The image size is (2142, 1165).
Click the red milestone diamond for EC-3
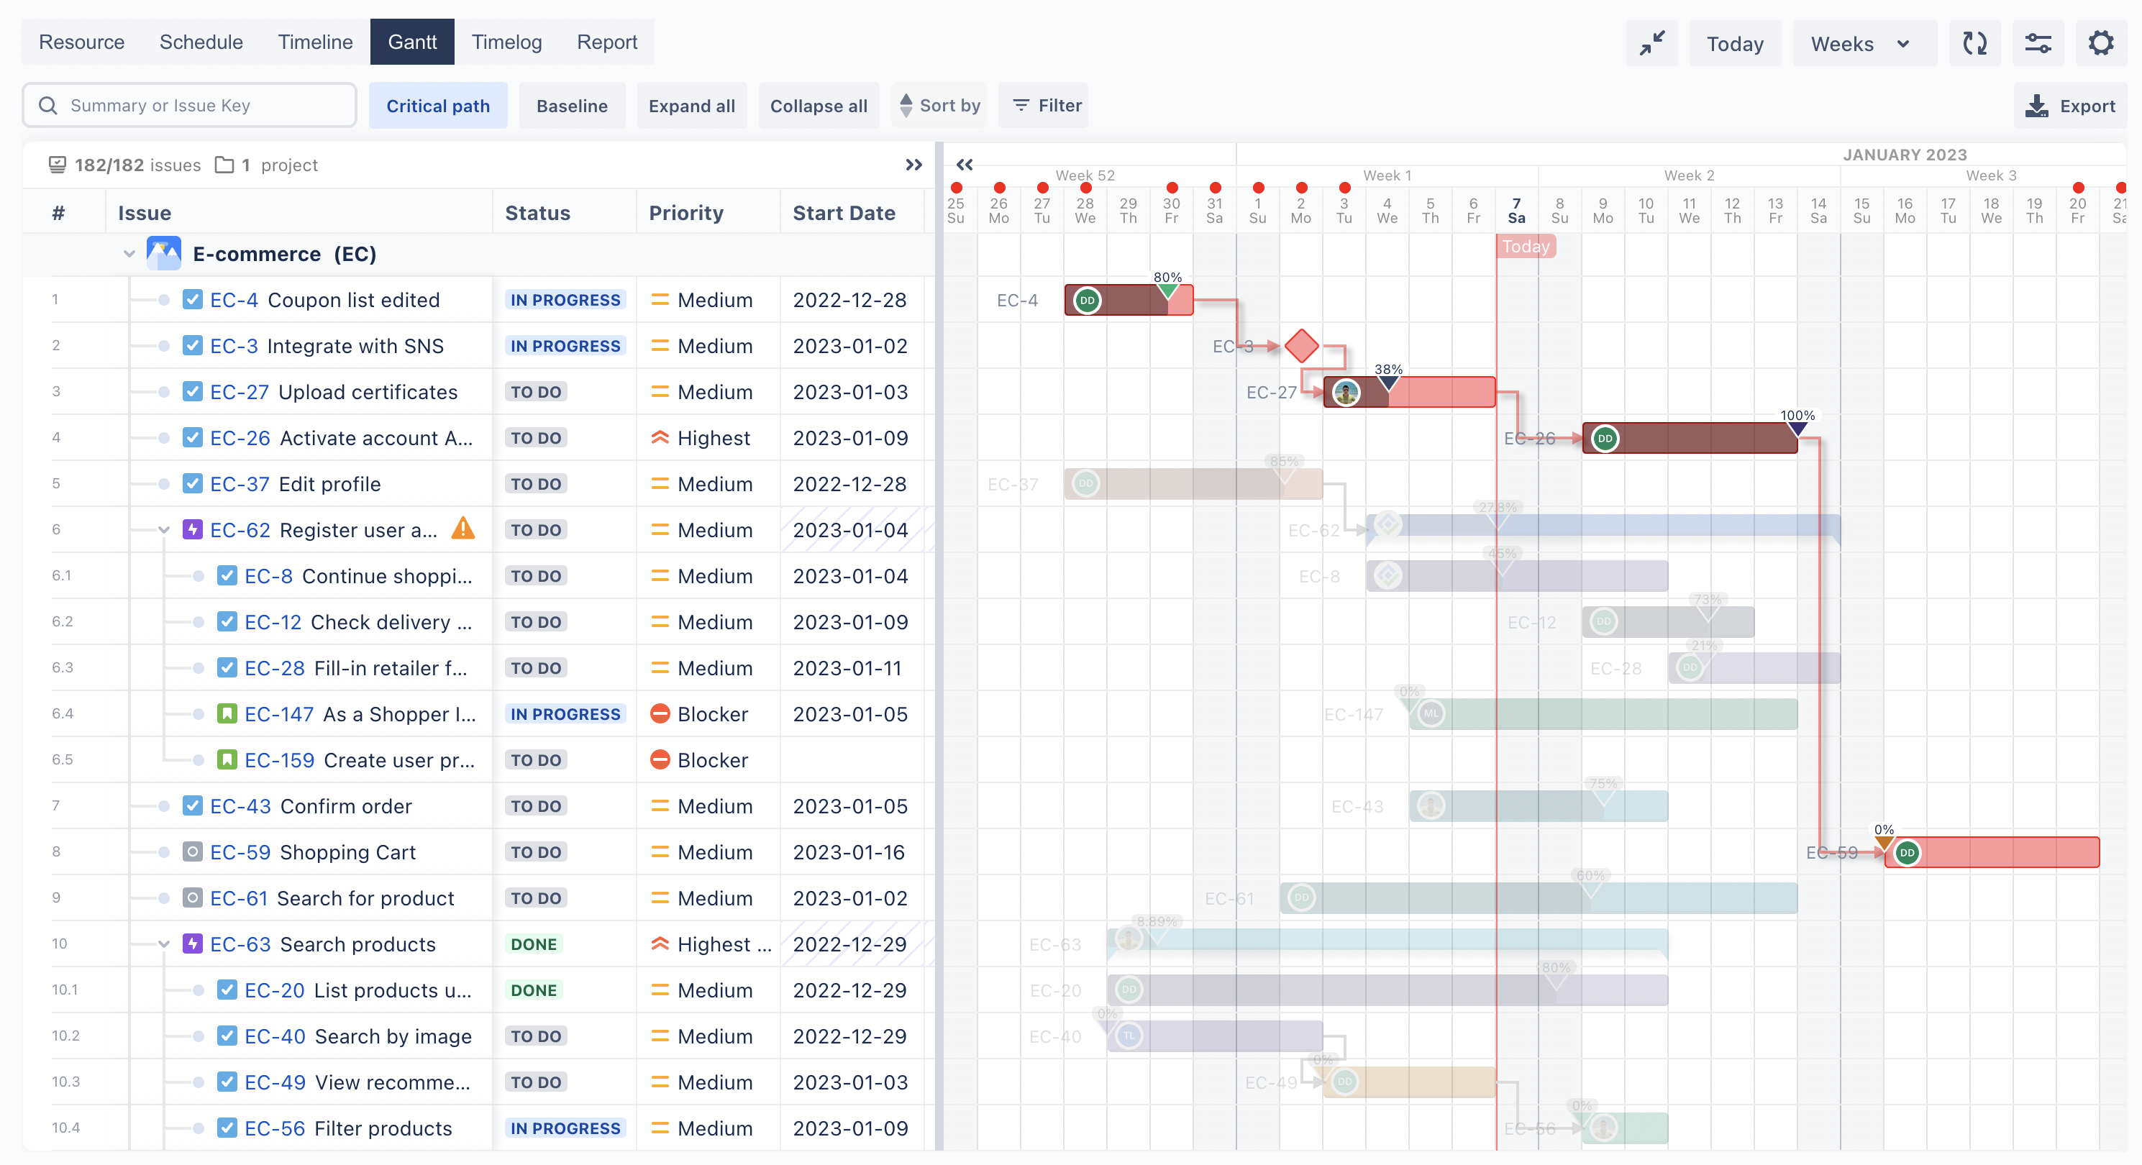pos(1301,346)
